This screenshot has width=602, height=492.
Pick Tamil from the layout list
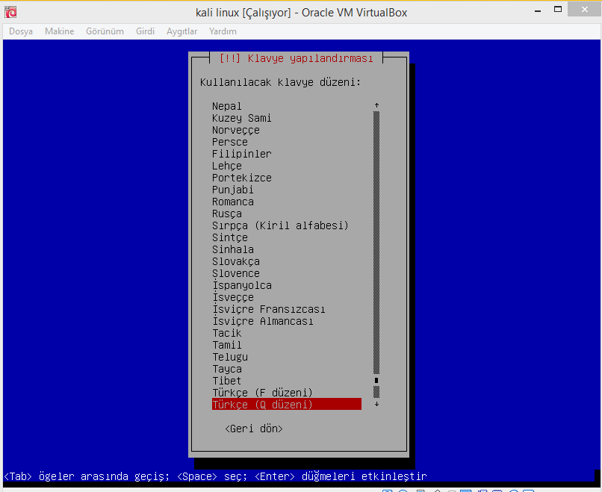pos(227,345)
